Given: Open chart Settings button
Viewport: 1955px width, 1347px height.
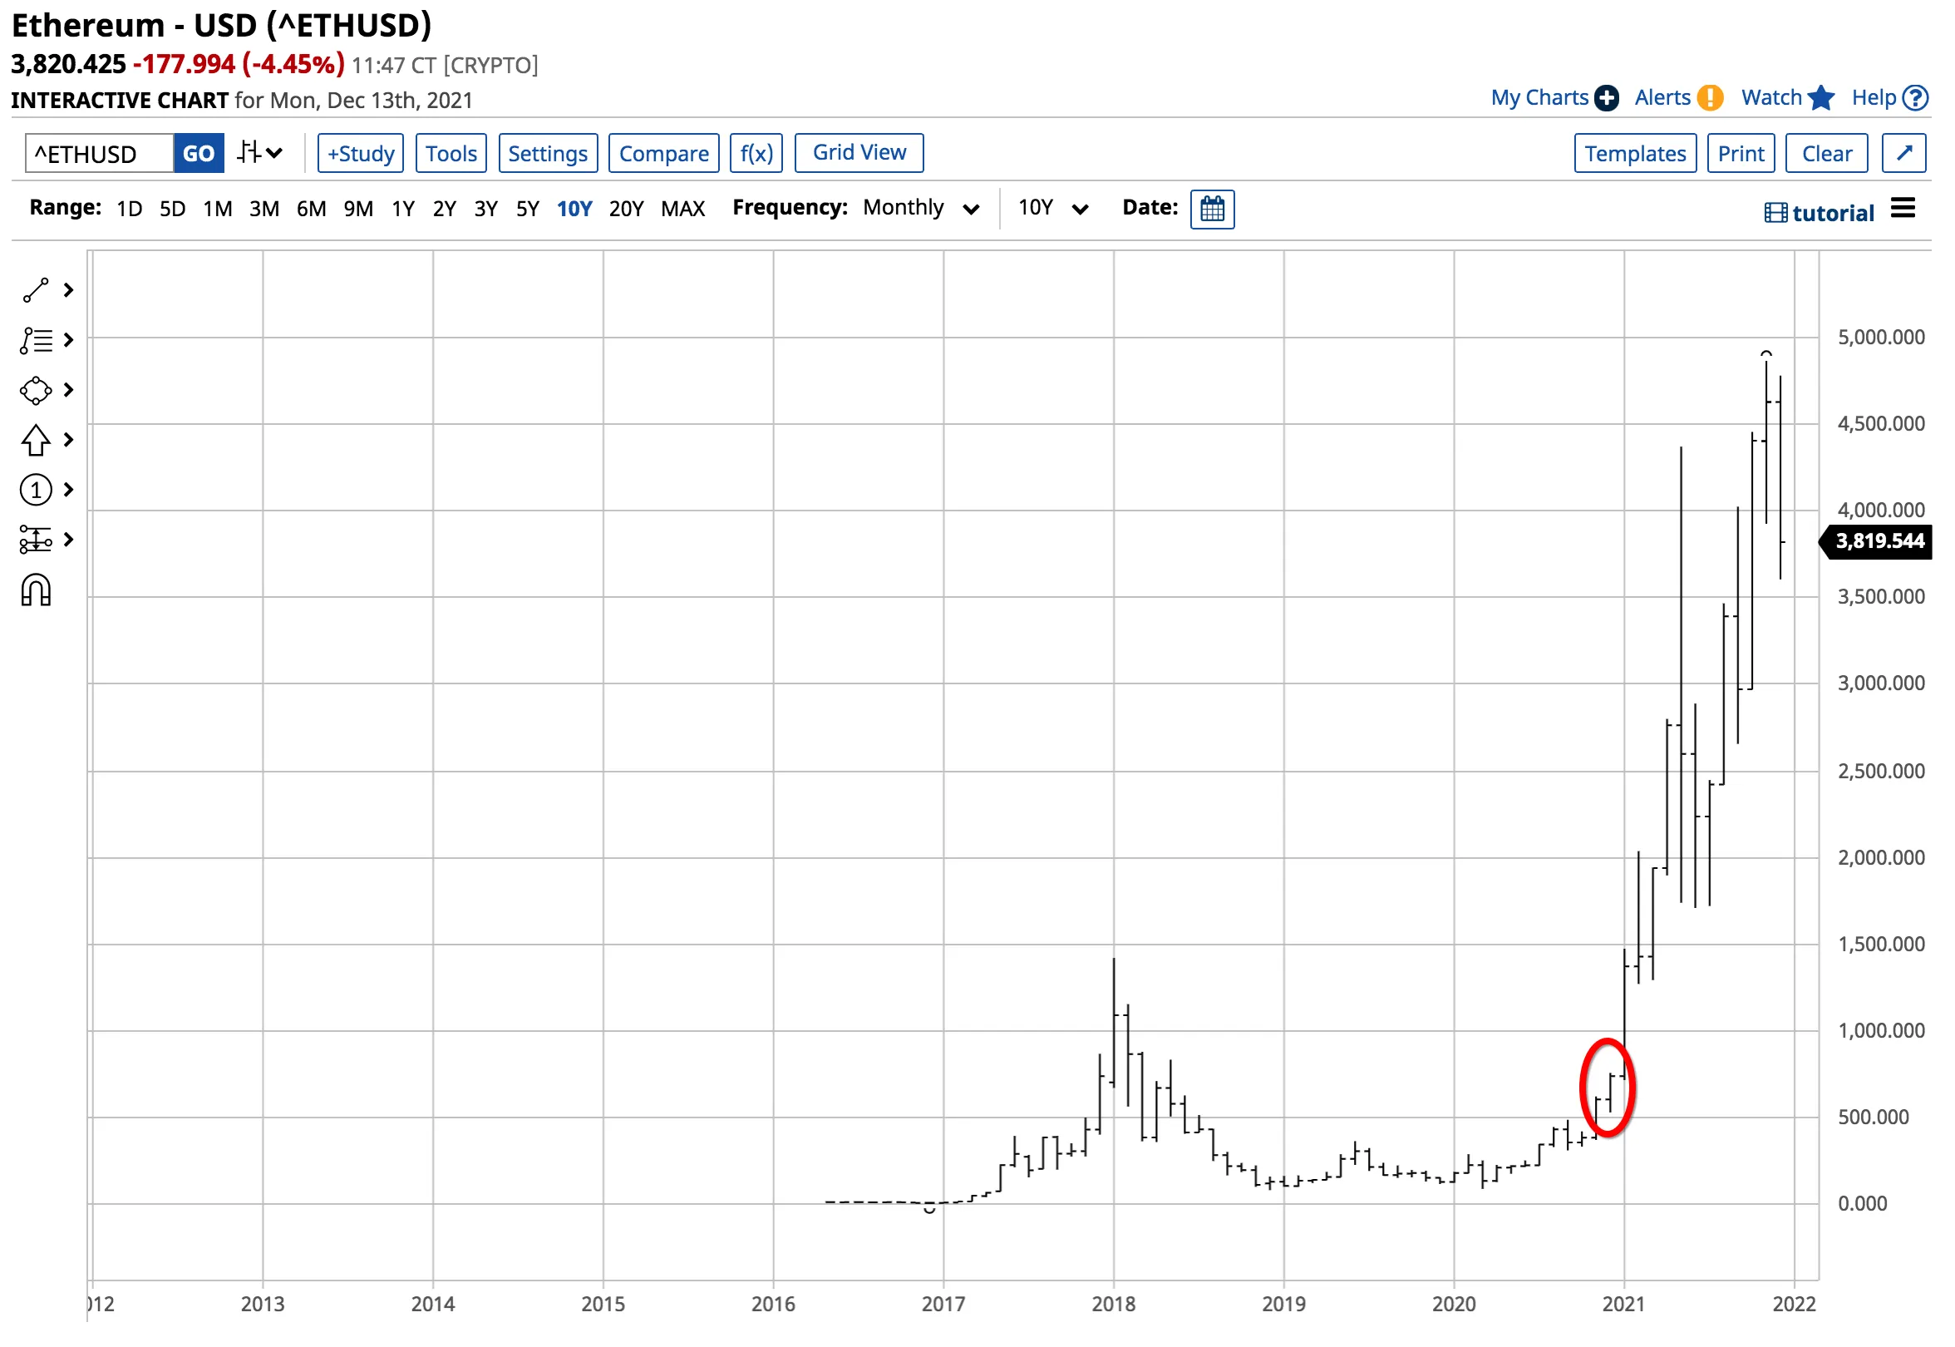Looking at the screenshot, I should coord(549,154).
